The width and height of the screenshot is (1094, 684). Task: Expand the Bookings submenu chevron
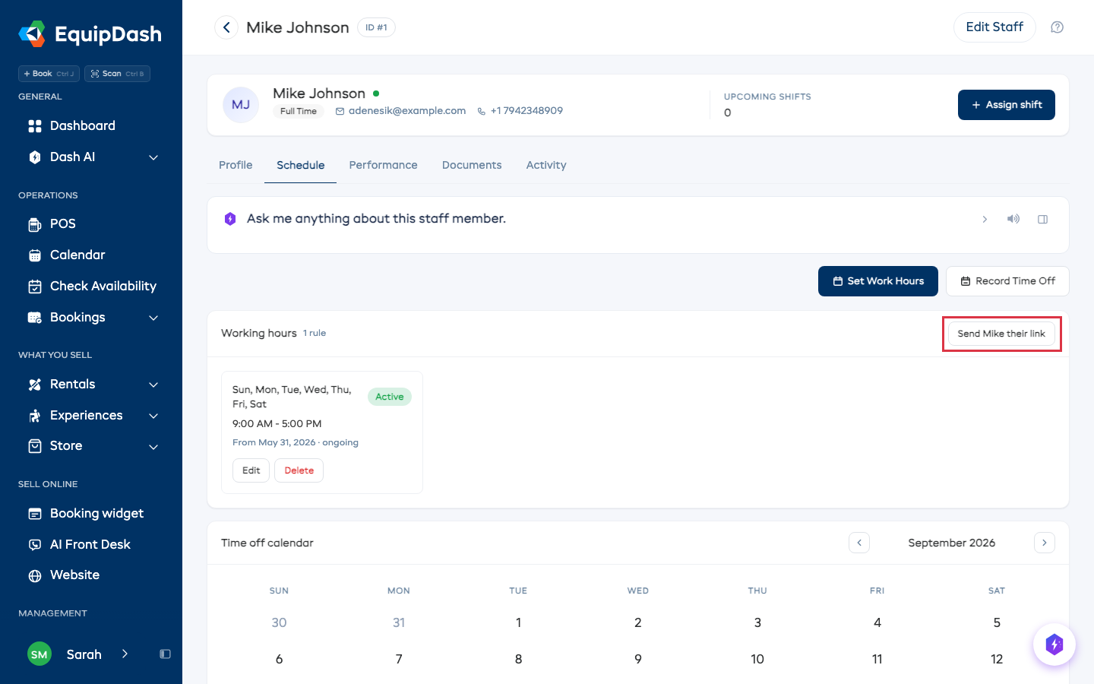pyautogui.click(x=153, y=318)
